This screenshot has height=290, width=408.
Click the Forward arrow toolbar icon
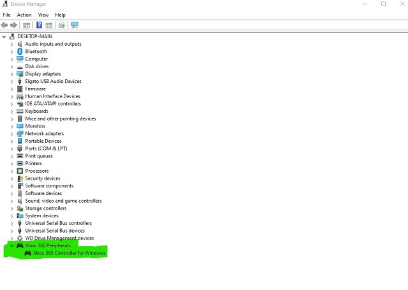pos(13,25)
